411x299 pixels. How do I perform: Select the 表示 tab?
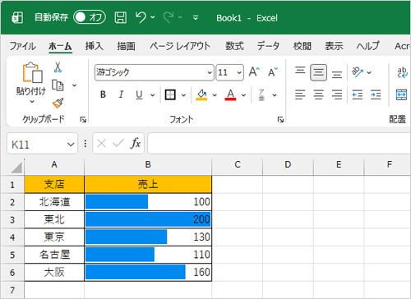click(334, 46)
